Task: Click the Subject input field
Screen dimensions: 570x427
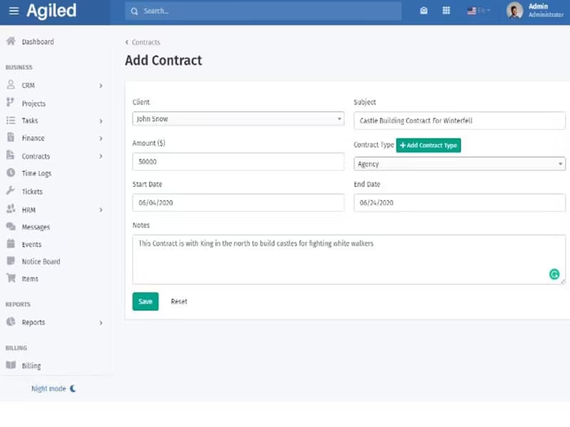Action: click(460, 120)
